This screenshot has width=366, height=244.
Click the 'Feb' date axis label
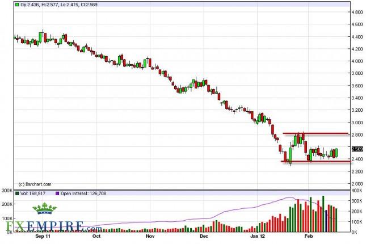(x=309, y=236)
